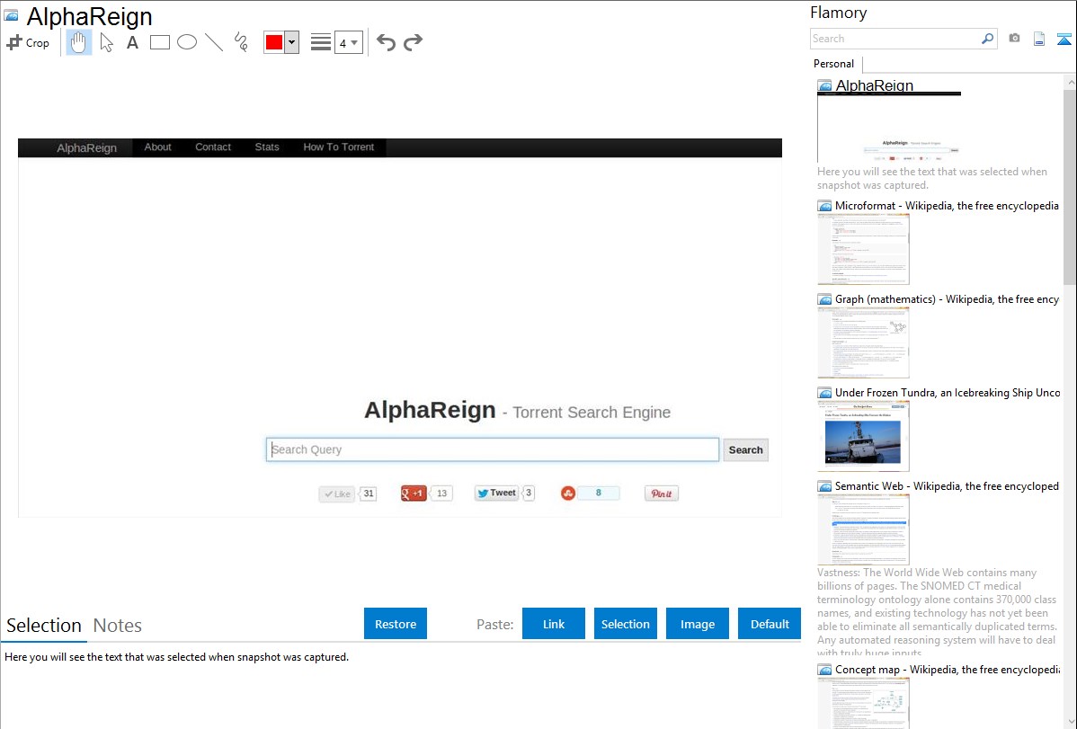Click the Facebook Like button
Screen dimensions: 1077x729
[337, 494]
